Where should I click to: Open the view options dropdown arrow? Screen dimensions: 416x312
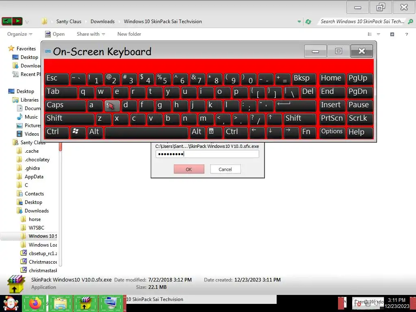tap(379, 34)
